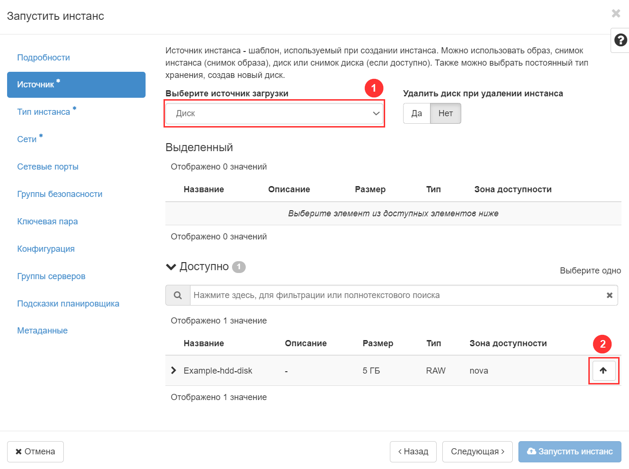Close the launch instance dialog
Screen dimensions: 629x469
pyautogui.click(x=616, y=13)
